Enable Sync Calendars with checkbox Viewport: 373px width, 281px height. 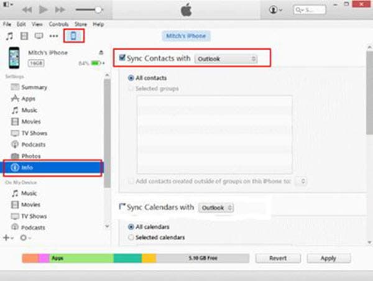(x=122, y=206)
